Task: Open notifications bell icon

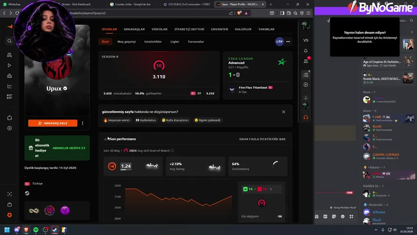Action: 306,50
